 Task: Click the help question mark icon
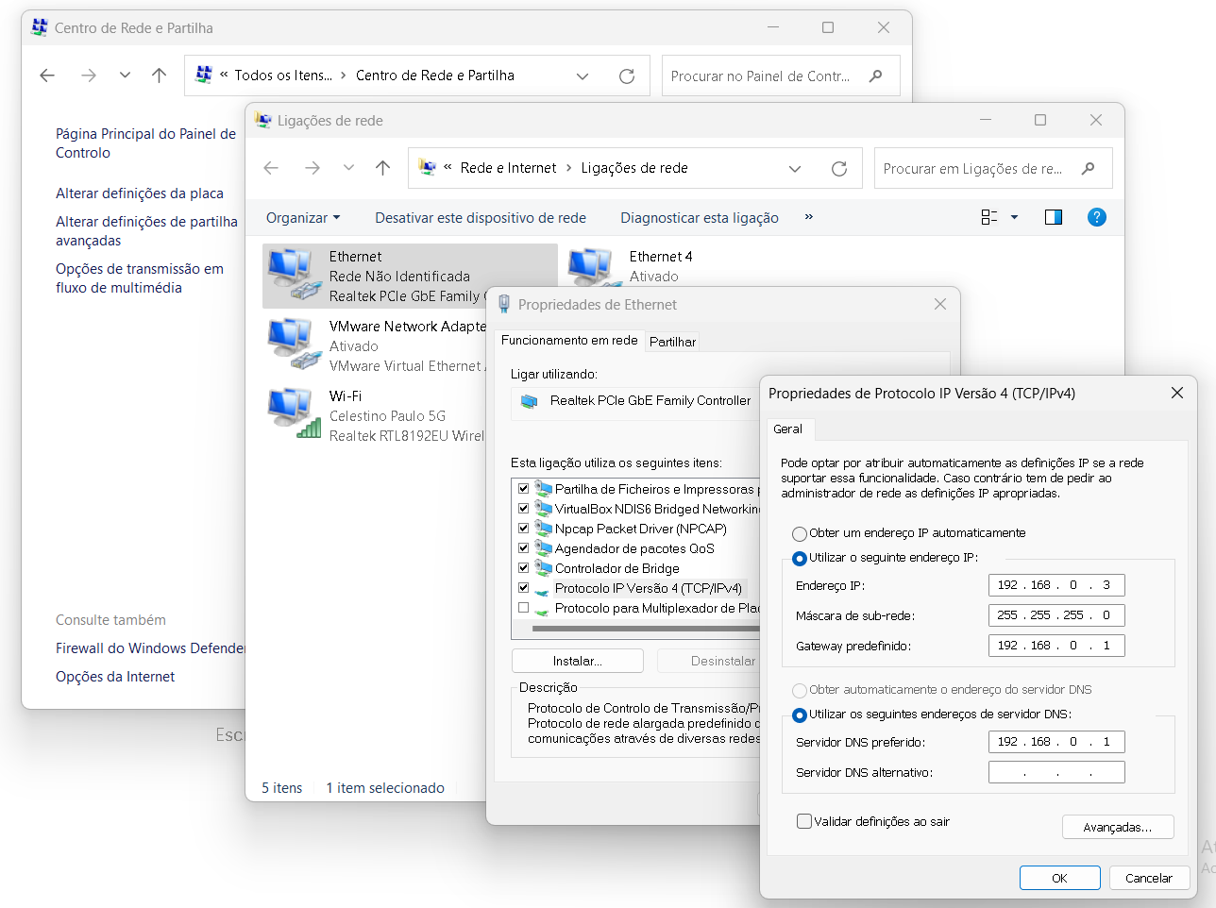click(x=1096, y=217)
